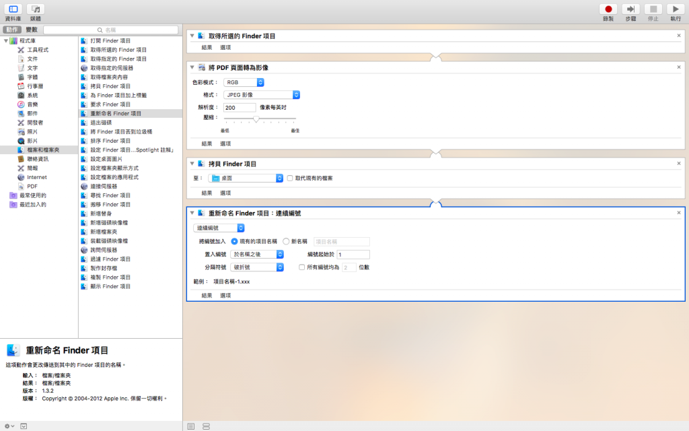Image resolution: width=689 pixels, height=431 pixels.
Task: Switch to the 變數 variables tab
Action: pyautogui.click(x=32, y=30)
